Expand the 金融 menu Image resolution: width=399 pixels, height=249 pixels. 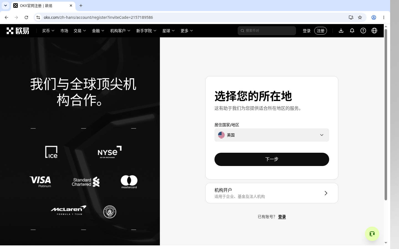click(98, 31)
